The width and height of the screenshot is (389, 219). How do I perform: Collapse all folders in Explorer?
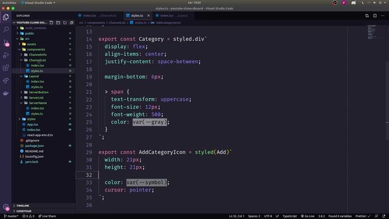click(x=72, y=23)
